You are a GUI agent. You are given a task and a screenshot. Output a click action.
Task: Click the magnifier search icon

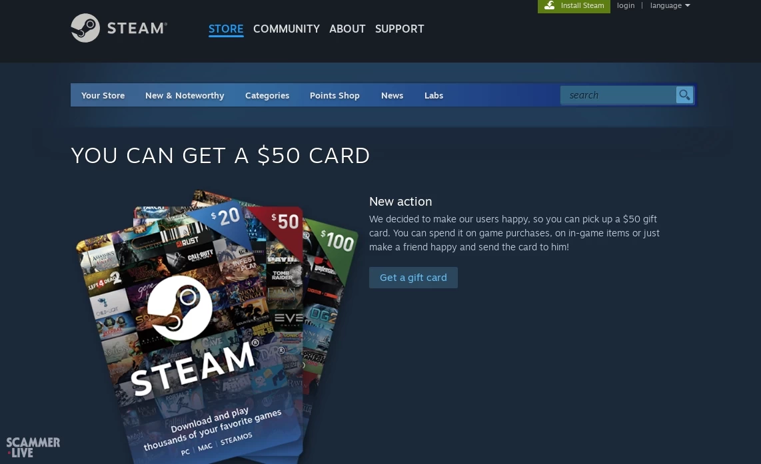coord(684,95)
